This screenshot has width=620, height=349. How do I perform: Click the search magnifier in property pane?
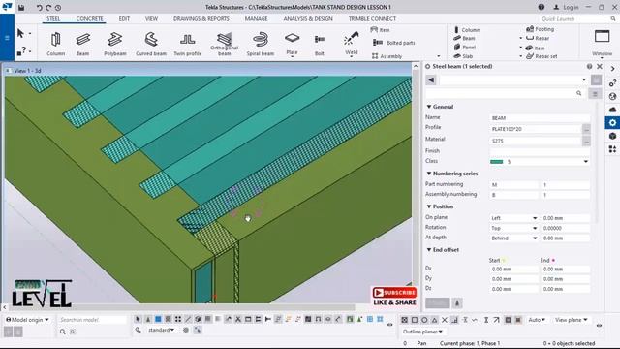(x=579, y=93)
